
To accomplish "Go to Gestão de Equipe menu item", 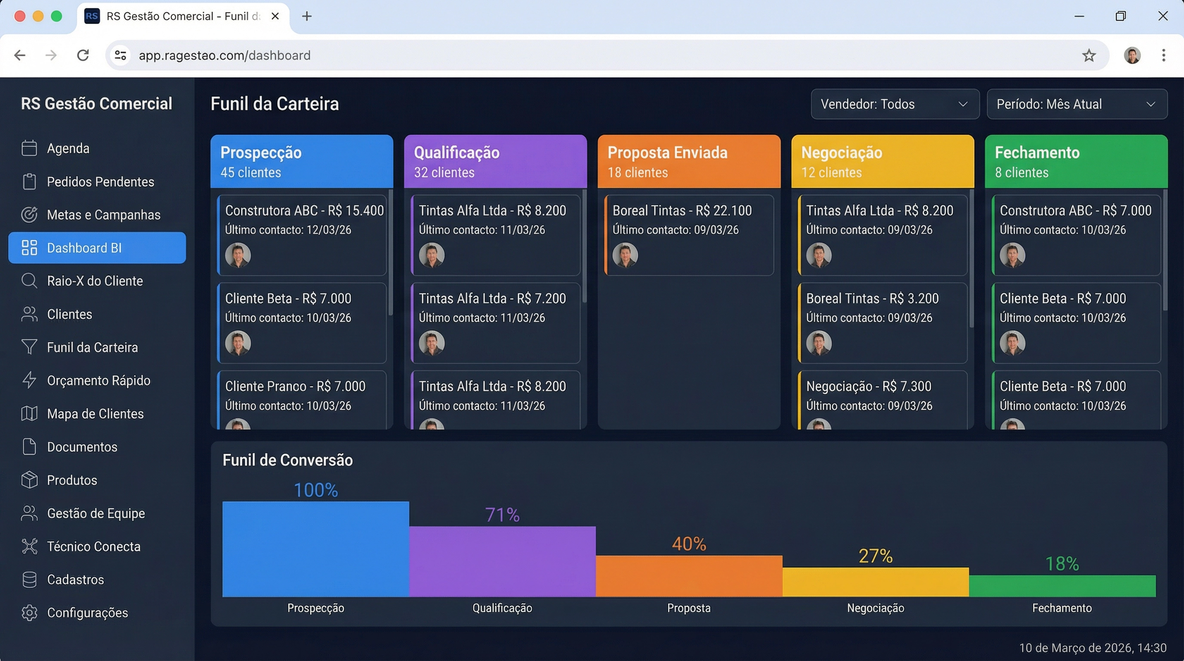I will [96, 513].
